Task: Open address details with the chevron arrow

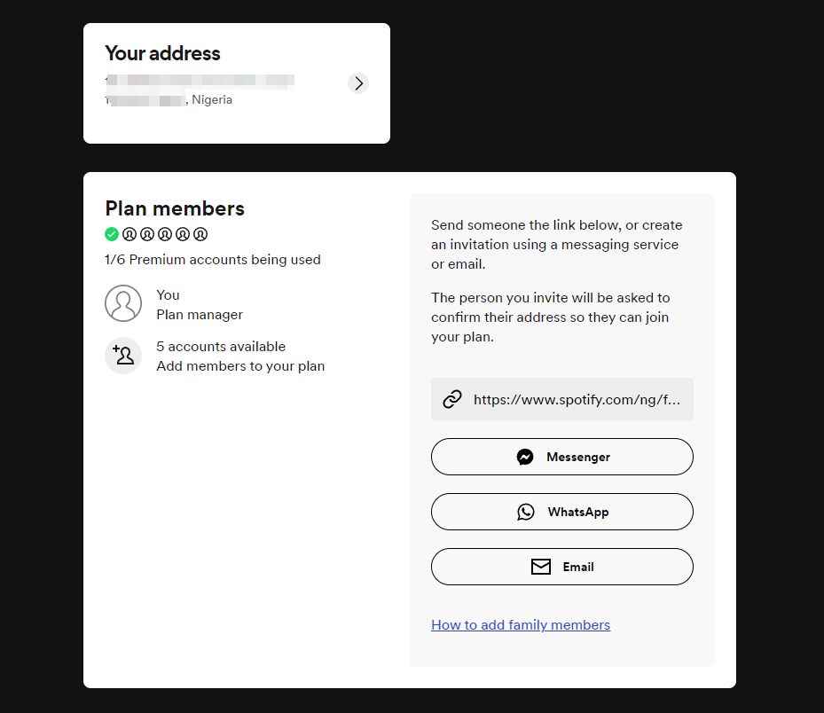Action: (x=358, y=83)
